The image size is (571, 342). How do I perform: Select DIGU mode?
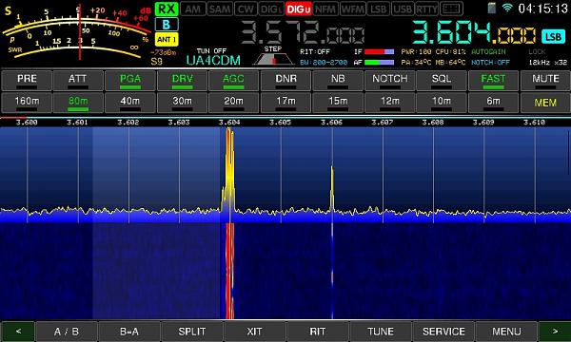click(298, 9)
